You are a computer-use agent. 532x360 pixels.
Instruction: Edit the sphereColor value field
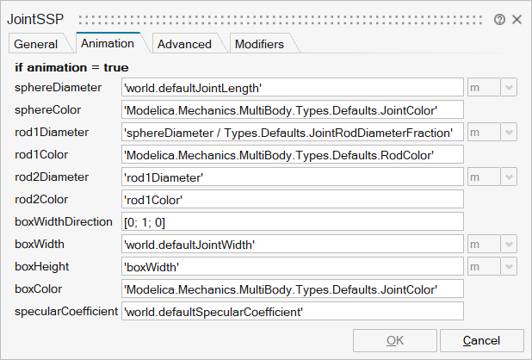(293, 109)
